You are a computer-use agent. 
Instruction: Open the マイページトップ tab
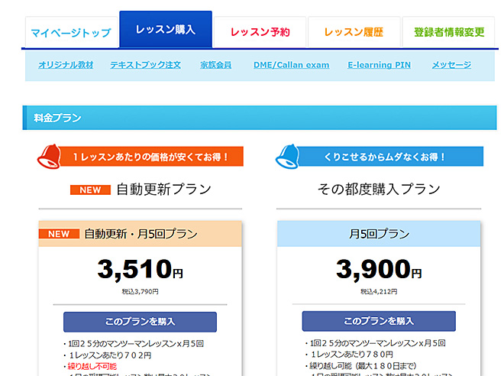point(71,34)
